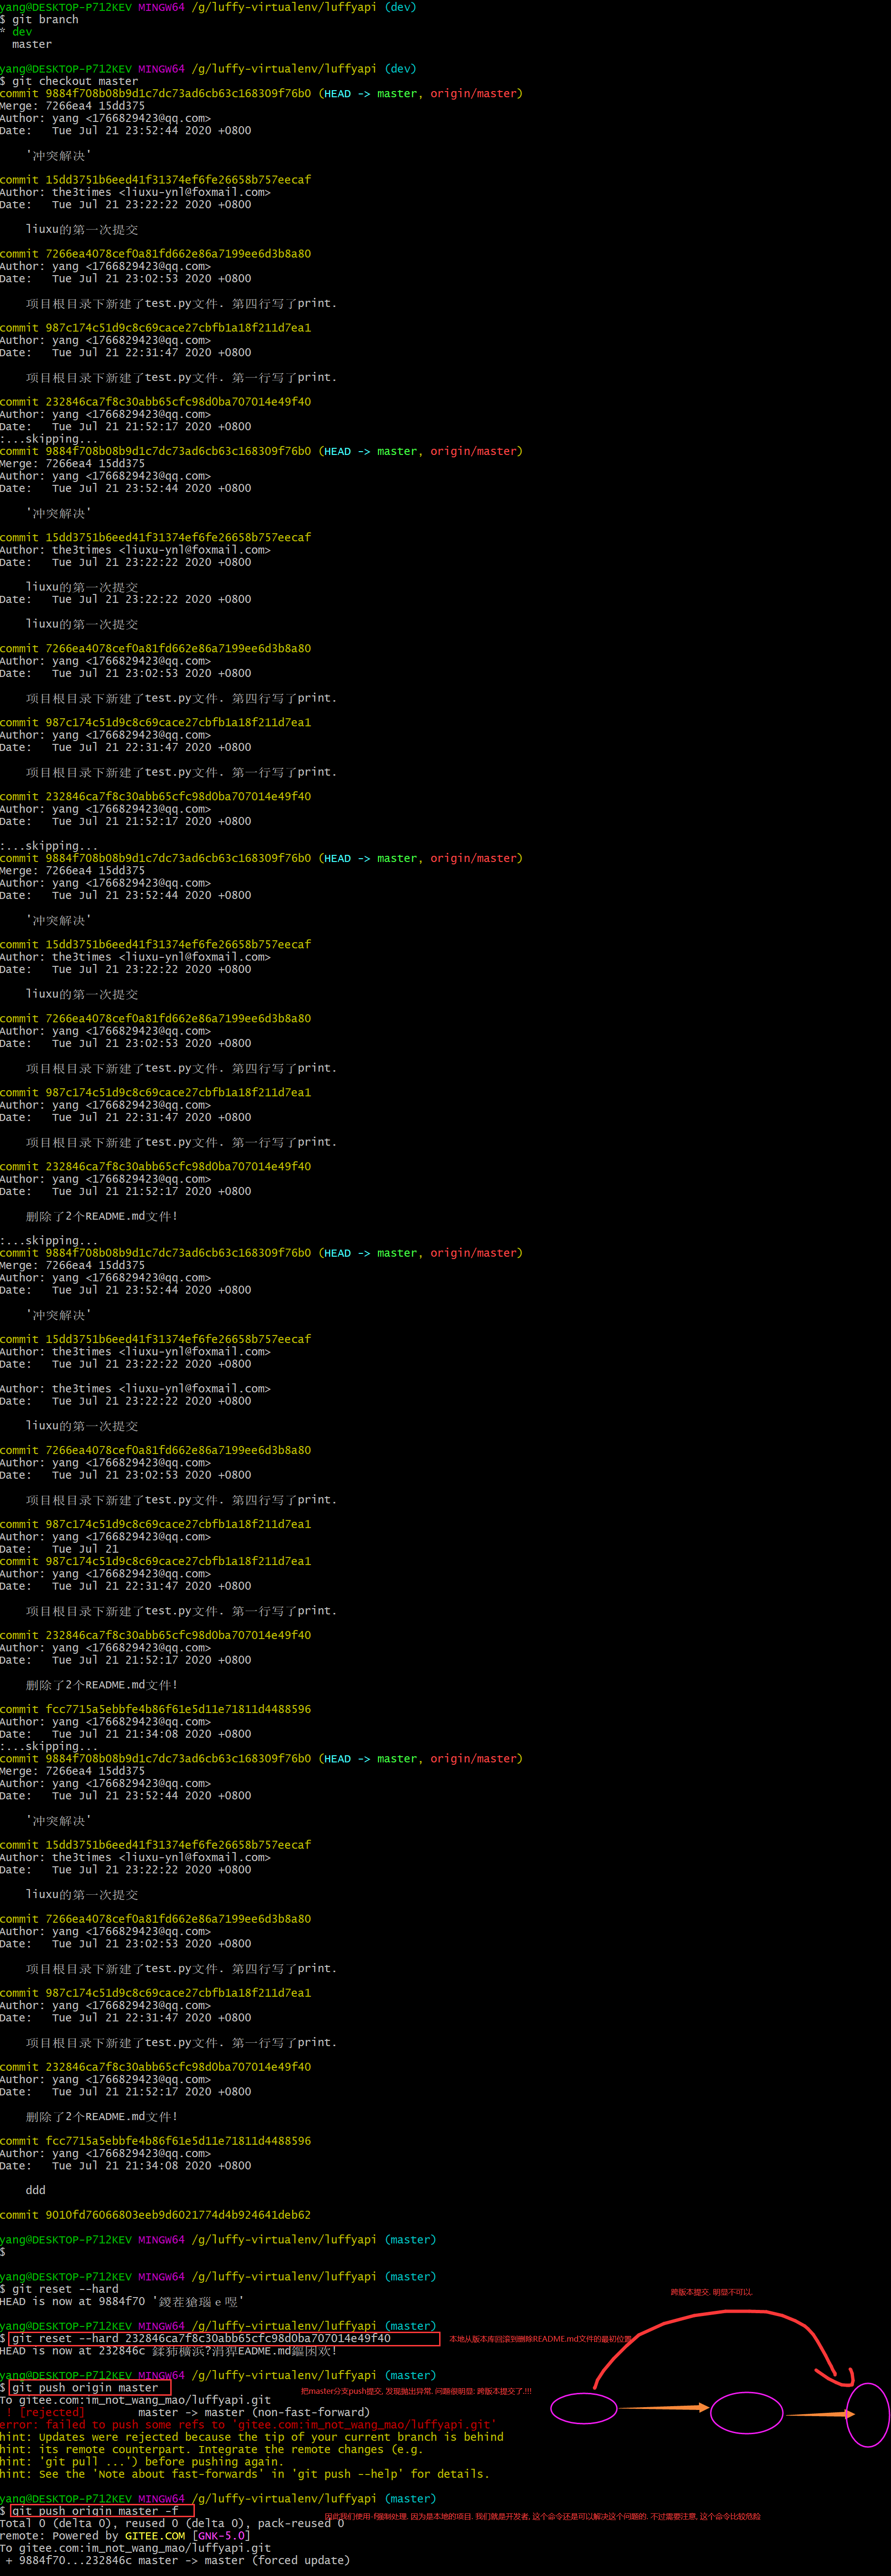Click the "remote: Powered by GITEE.COM" line
891x2576 pixels.
pos(125,2535)
